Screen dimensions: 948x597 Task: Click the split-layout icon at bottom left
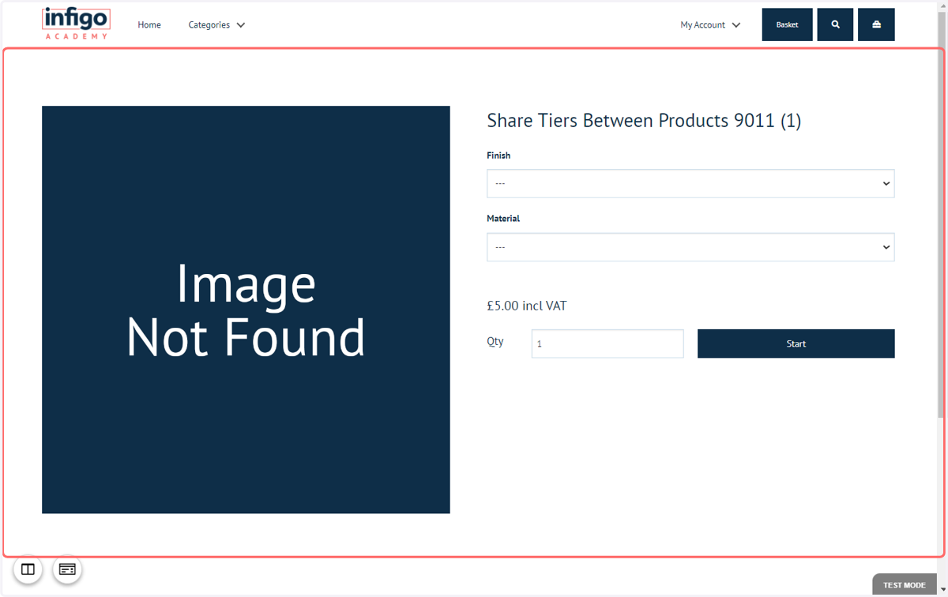28,569
